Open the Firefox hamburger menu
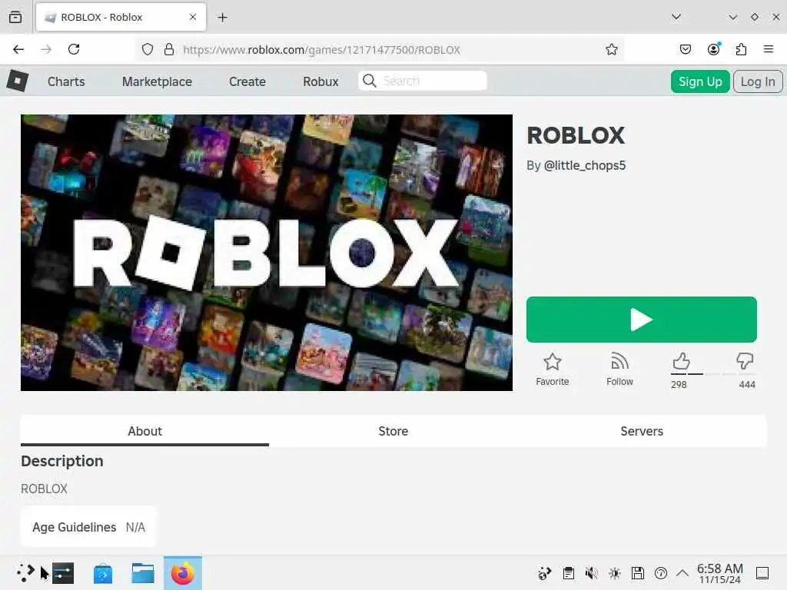Image resolution: width=787 pixels, height=590 pixels. click(769, 49)
